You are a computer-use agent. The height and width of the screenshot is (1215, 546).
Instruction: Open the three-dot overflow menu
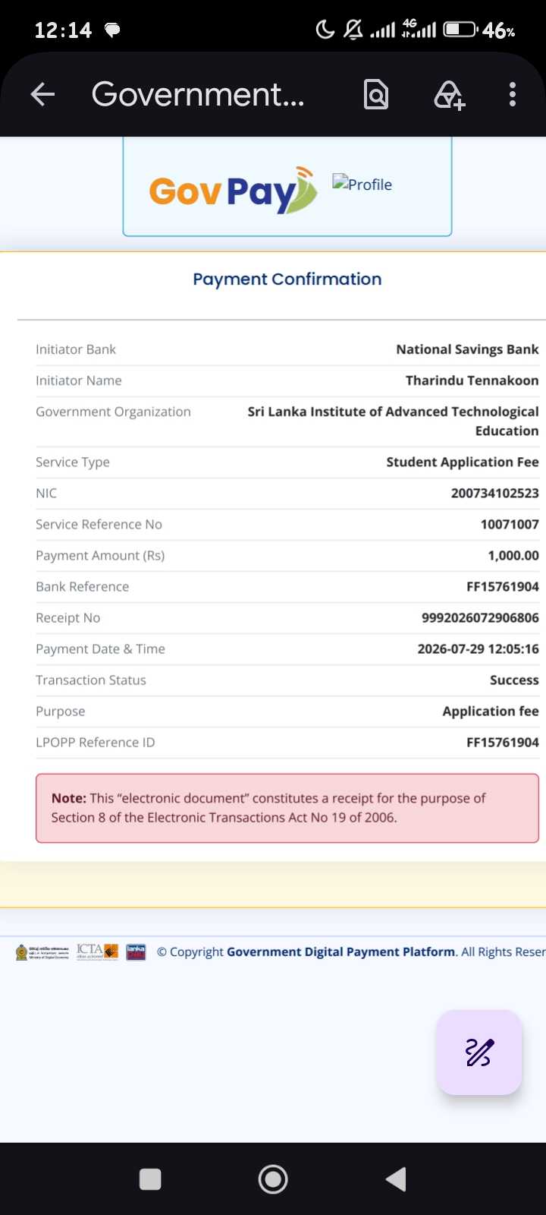(x=513, y=95)
